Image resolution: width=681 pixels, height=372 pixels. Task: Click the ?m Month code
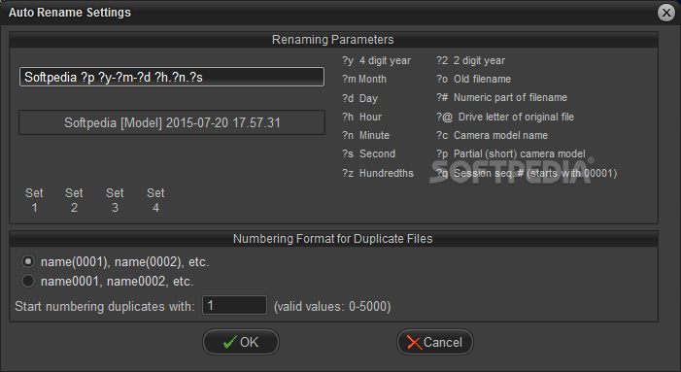(364, 79)
